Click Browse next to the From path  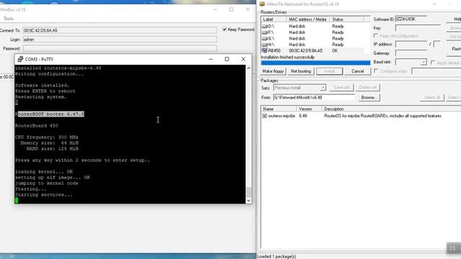[369, 98]
